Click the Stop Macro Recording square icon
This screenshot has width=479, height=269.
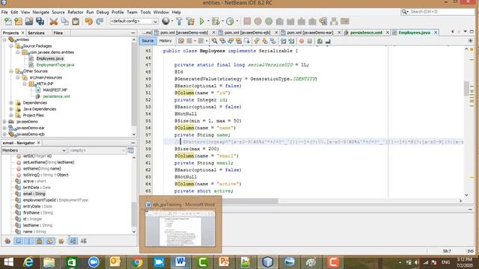[310, 41]
